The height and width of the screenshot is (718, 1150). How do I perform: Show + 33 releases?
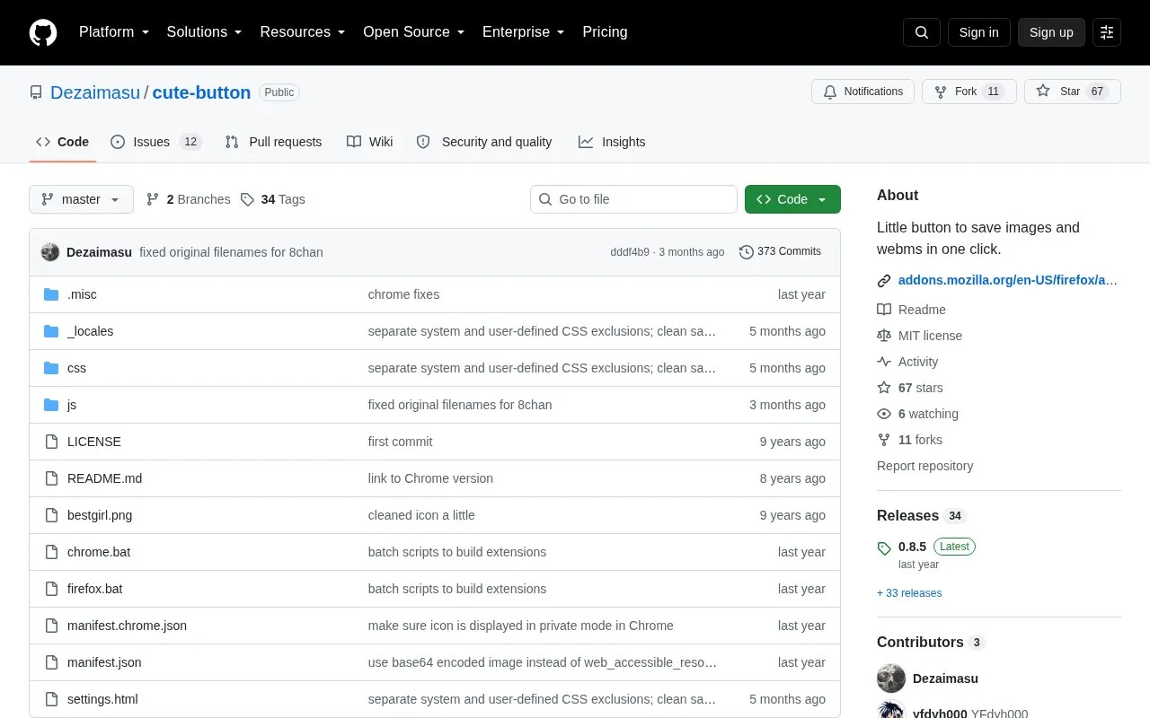909,593
